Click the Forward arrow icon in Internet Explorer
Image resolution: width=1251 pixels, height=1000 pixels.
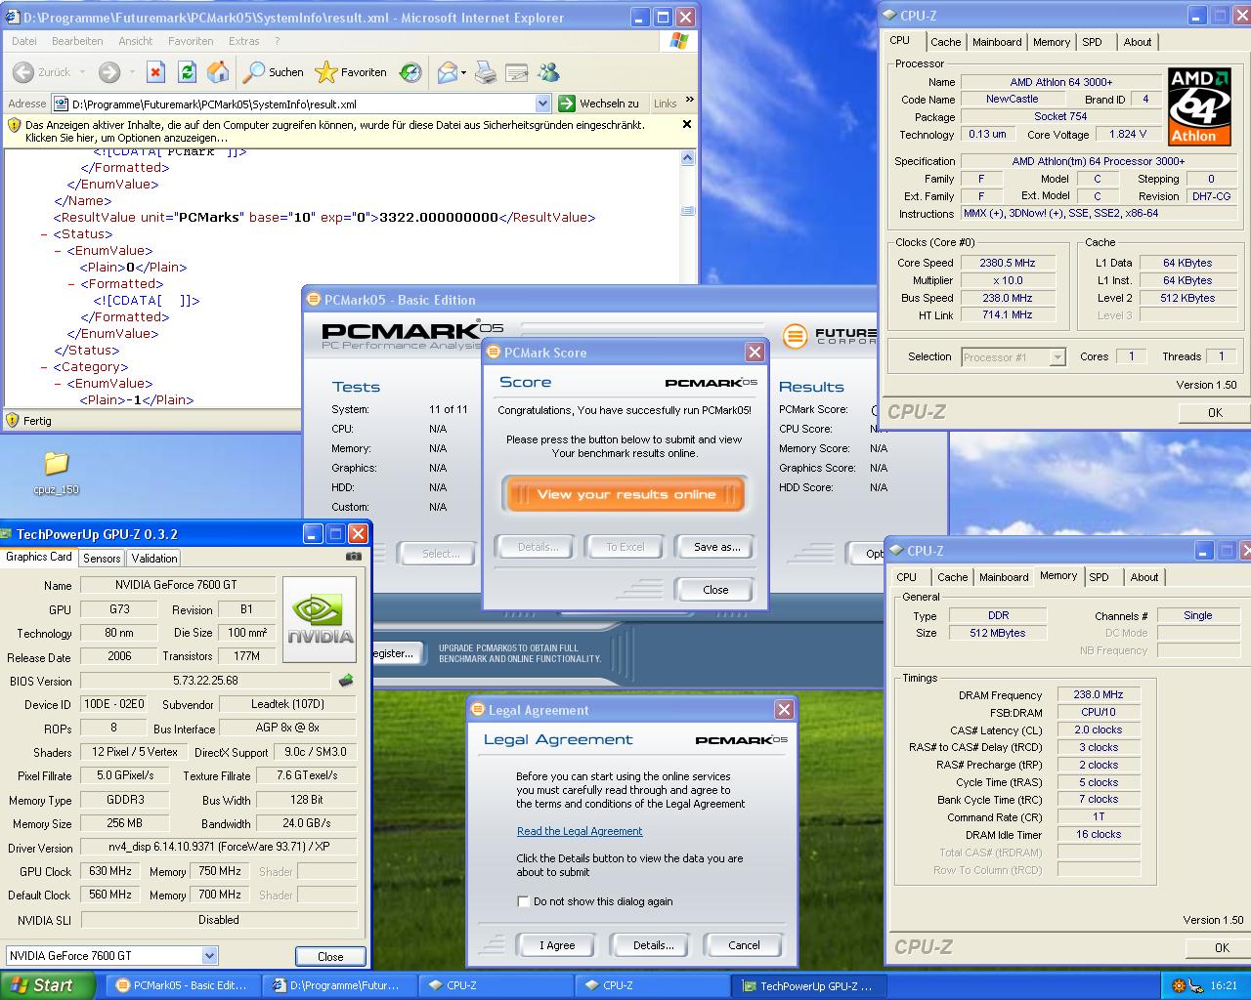click(x=109, y=72)
